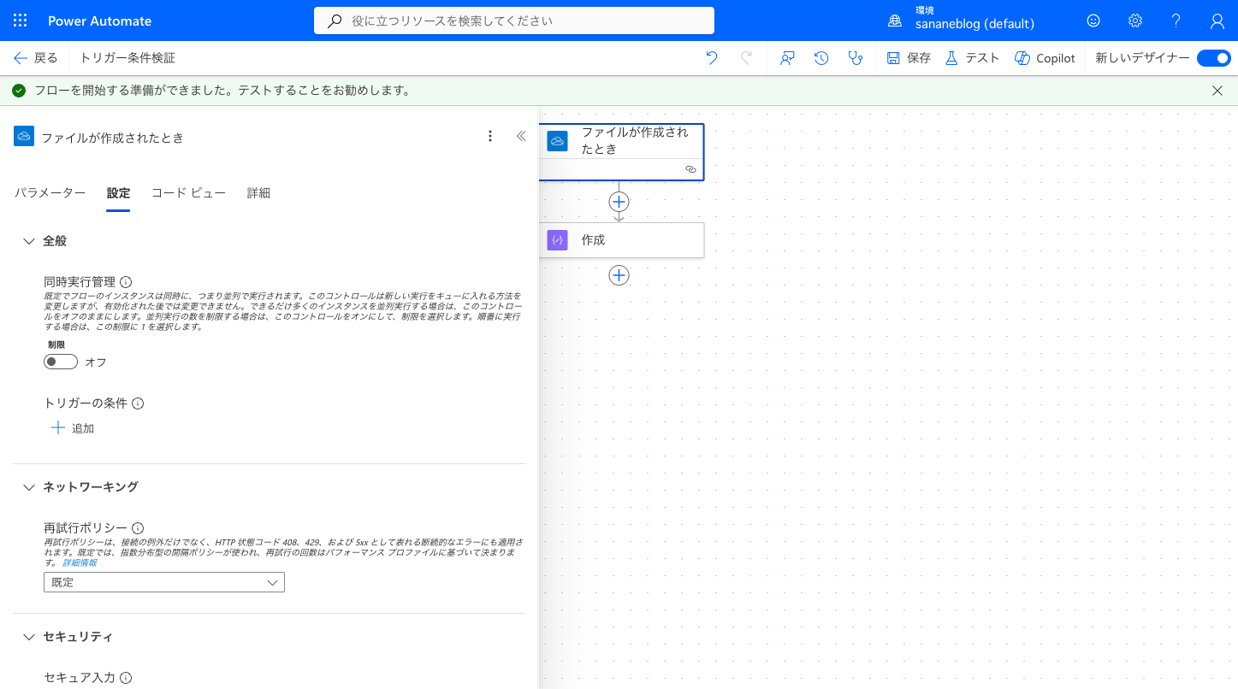The image size is (1238, 689).
Task: Click the OneDrive icon in panel header
Action: [x=24, y=136]
